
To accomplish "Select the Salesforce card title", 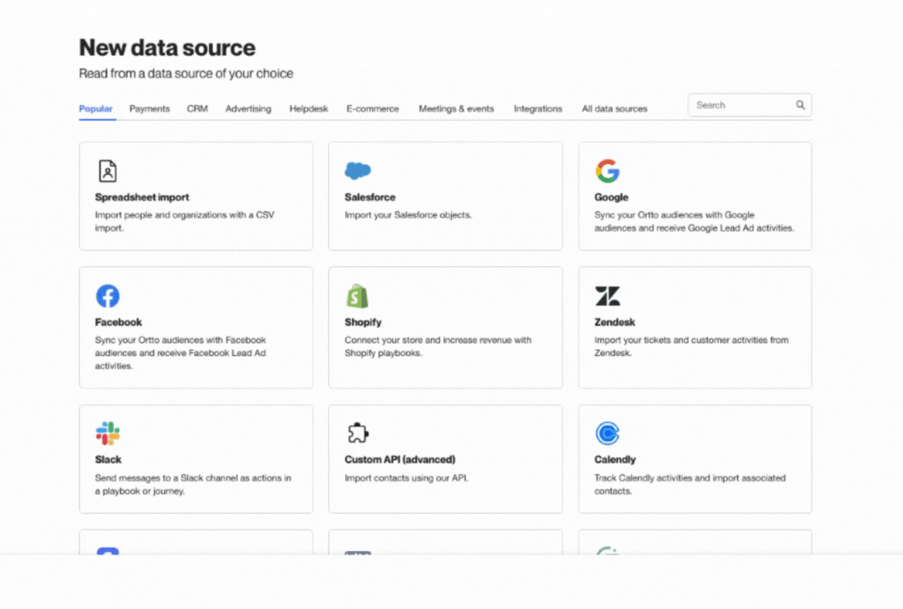I will (370, 197).
